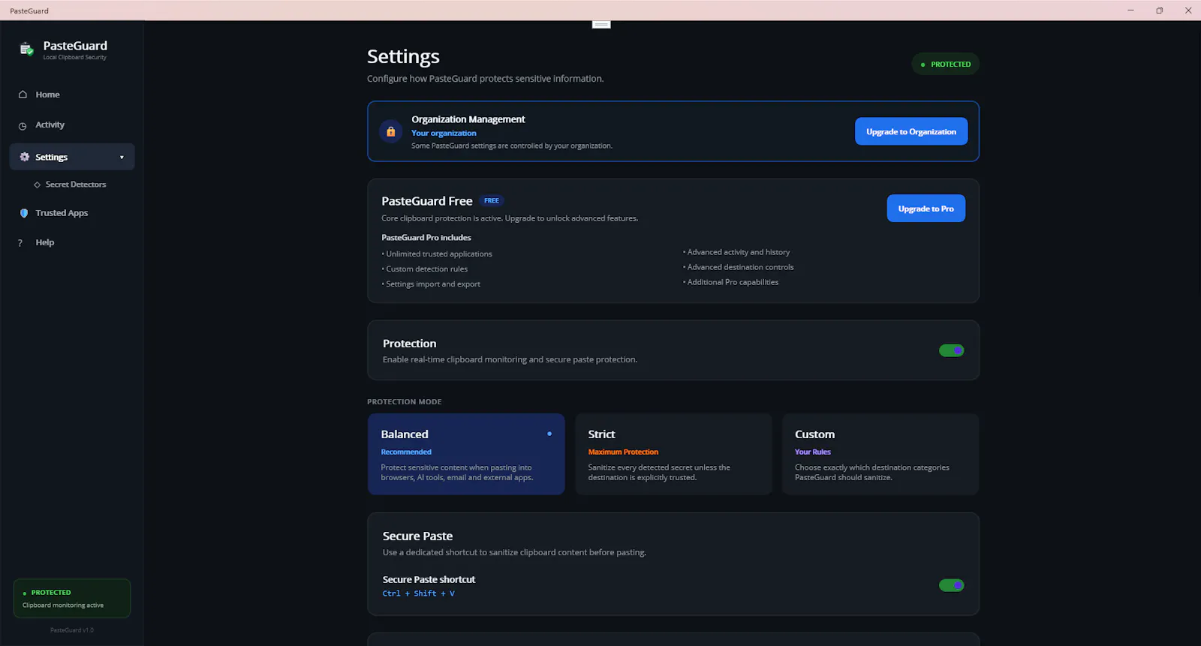Click the 'Maximum Protection' label

pos(623,452)
